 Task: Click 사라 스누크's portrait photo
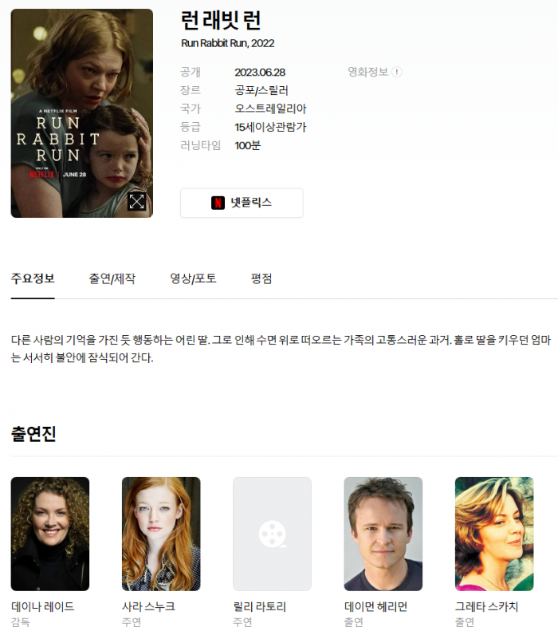(161, 534)
